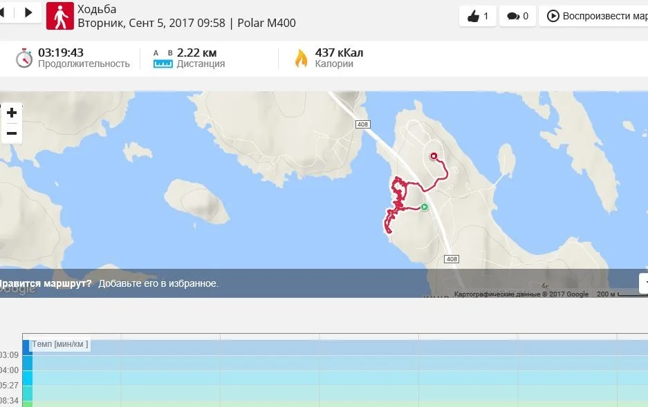Click the red walking activity icon

(x=60, y=16)
